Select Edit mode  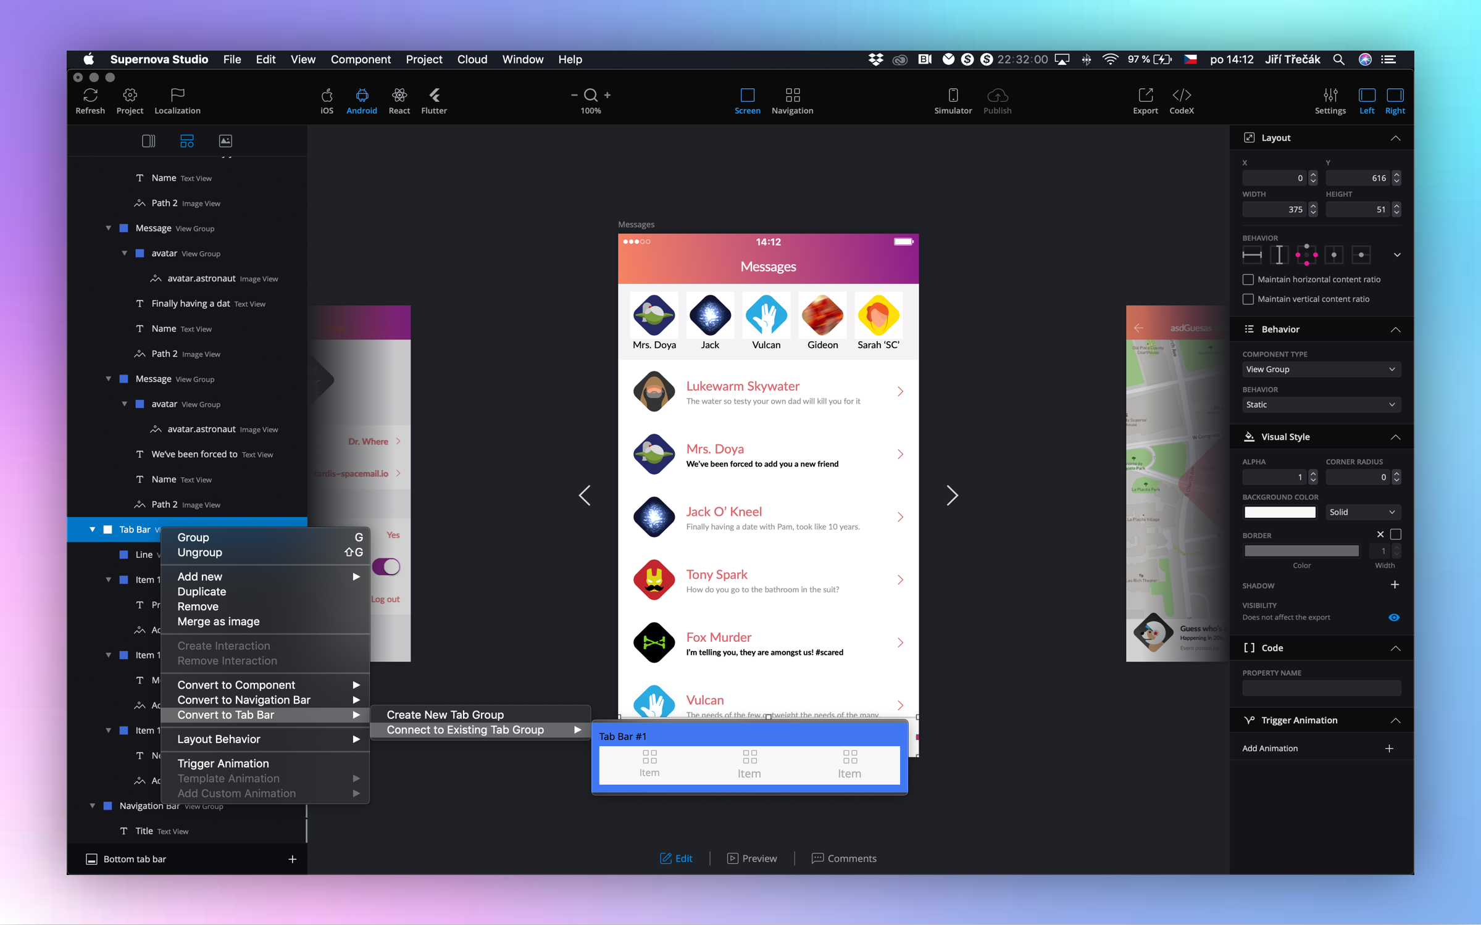pos(675,858)
